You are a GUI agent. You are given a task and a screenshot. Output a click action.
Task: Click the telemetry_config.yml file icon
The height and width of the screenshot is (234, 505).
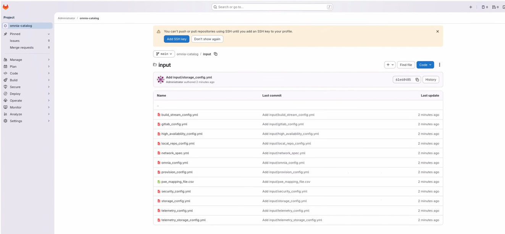159,210
